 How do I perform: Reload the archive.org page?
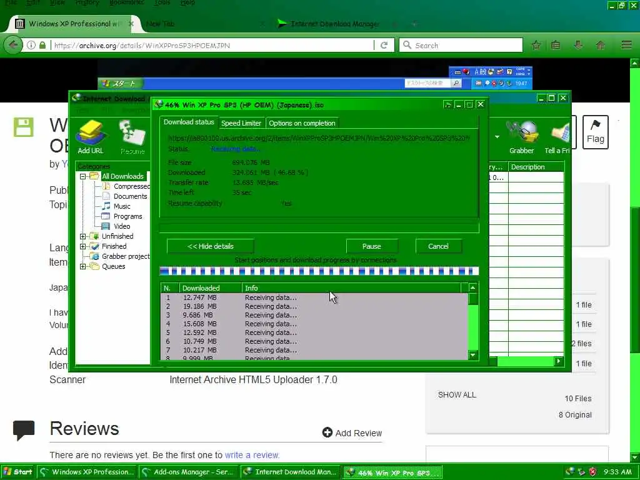click(x=384, y=45)
